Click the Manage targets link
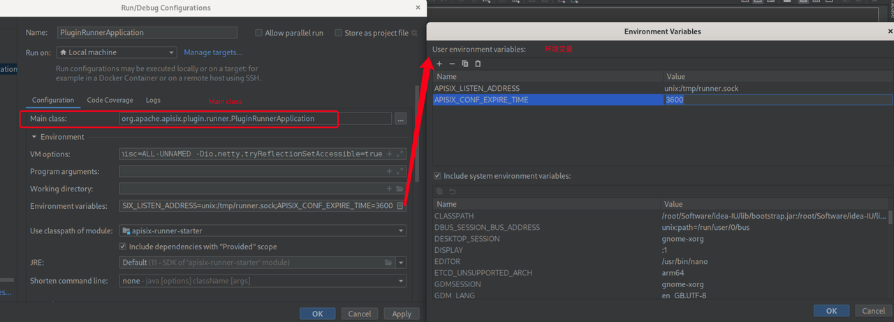Screen dimensions: 894x322 pos(213,52)
